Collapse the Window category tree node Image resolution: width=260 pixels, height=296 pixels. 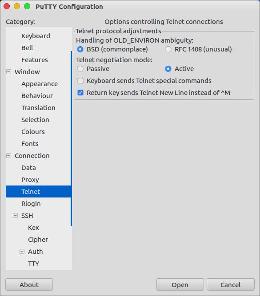pyautogui.click(x=9, y=72)
